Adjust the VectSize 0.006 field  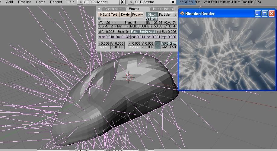(x=167, y=32)
